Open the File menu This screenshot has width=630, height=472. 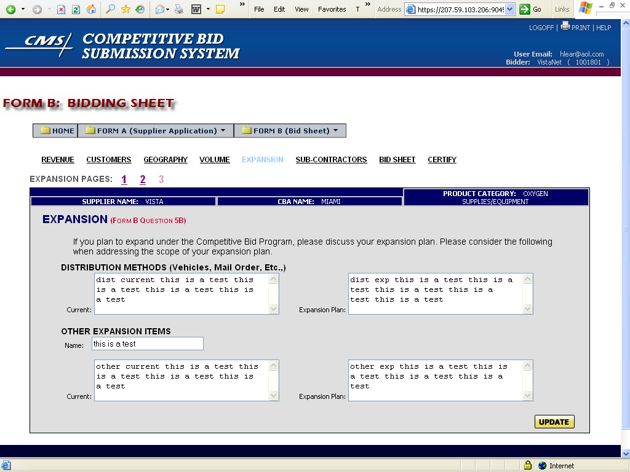click(x=259, y=9)
